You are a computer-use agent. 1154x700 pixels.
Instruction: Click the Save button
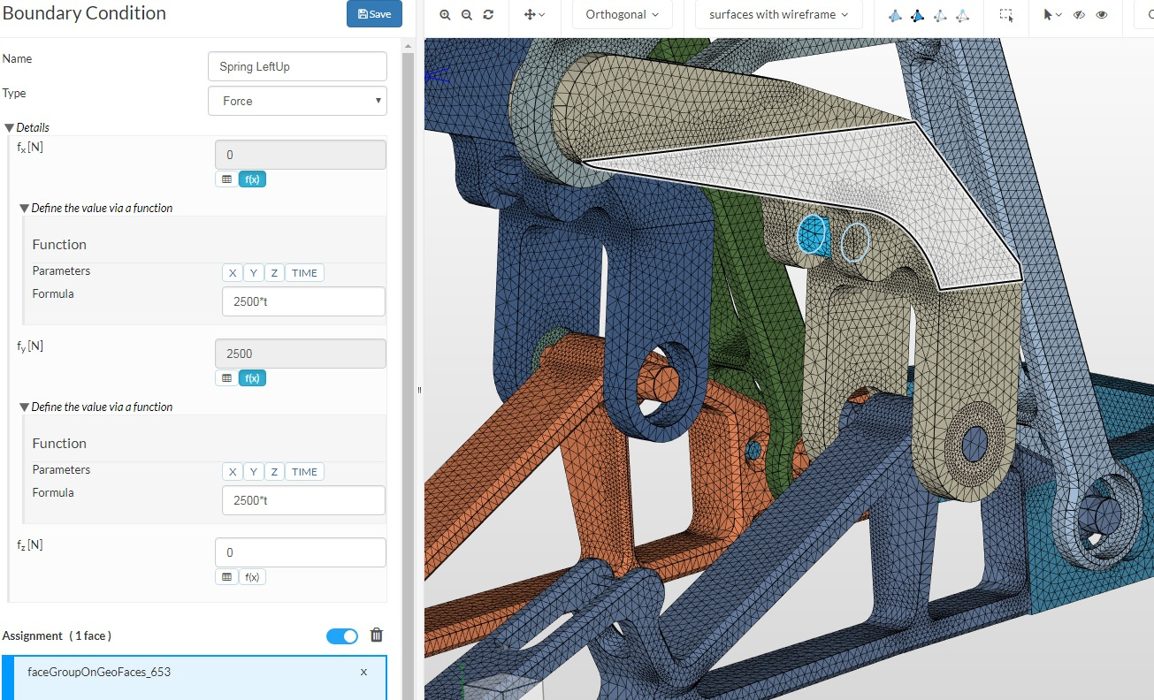(x=374, y=14)
